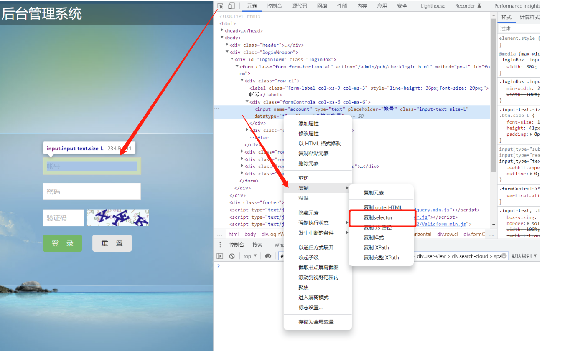Open the 安全 tab
This screenshot has width=565, height=356.
click(402, 6)
